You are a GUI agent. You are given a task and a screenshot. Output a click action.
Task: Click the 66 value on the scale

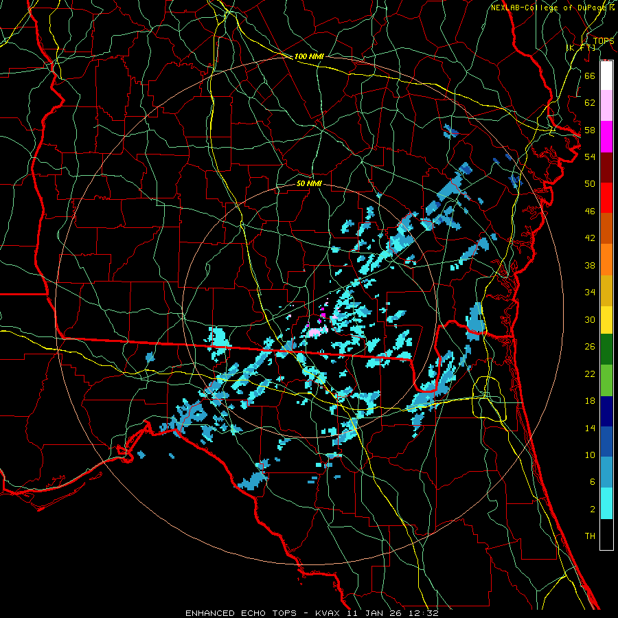pyautogui.click(x=590, y=76)
